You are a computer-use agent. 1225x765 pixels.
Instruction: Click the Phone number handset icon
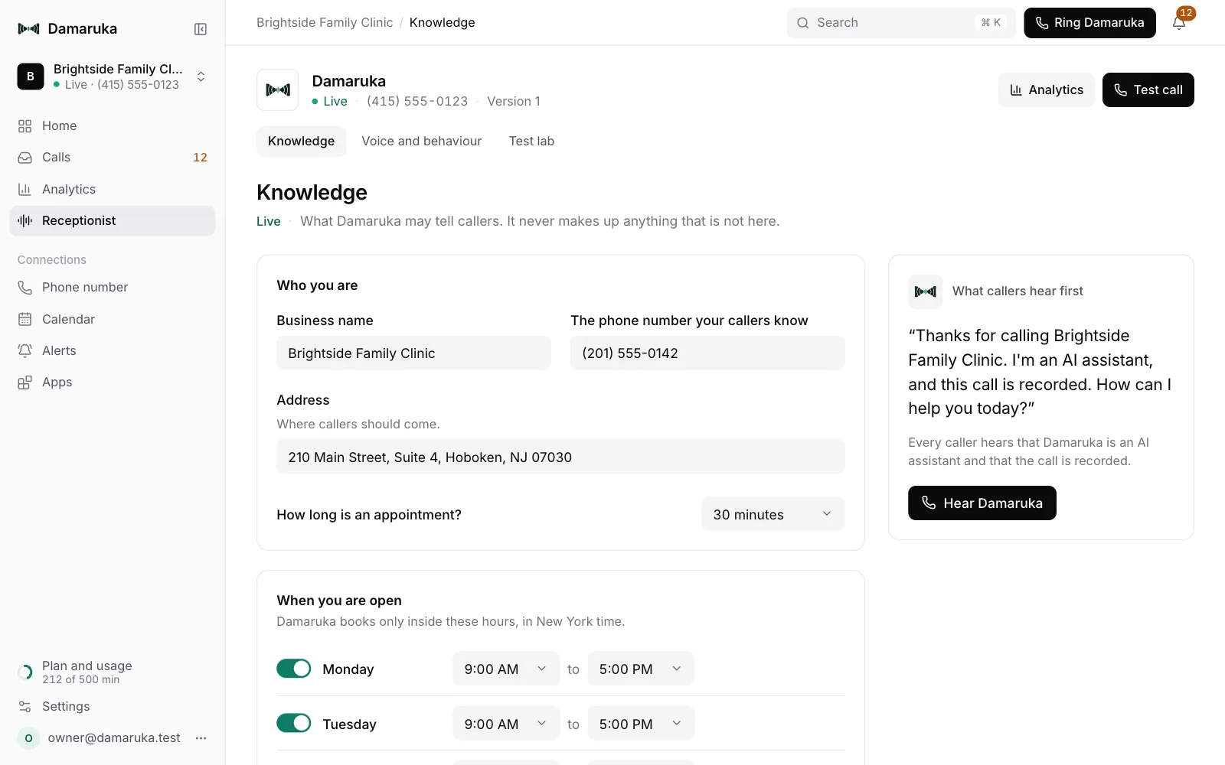(25, 288)
